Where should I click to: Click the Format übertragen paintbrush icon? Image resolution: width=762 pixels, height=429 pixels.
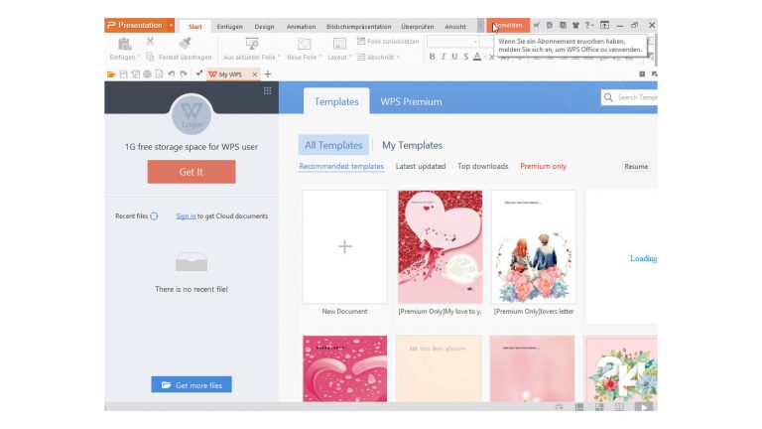tap(185, 43)
